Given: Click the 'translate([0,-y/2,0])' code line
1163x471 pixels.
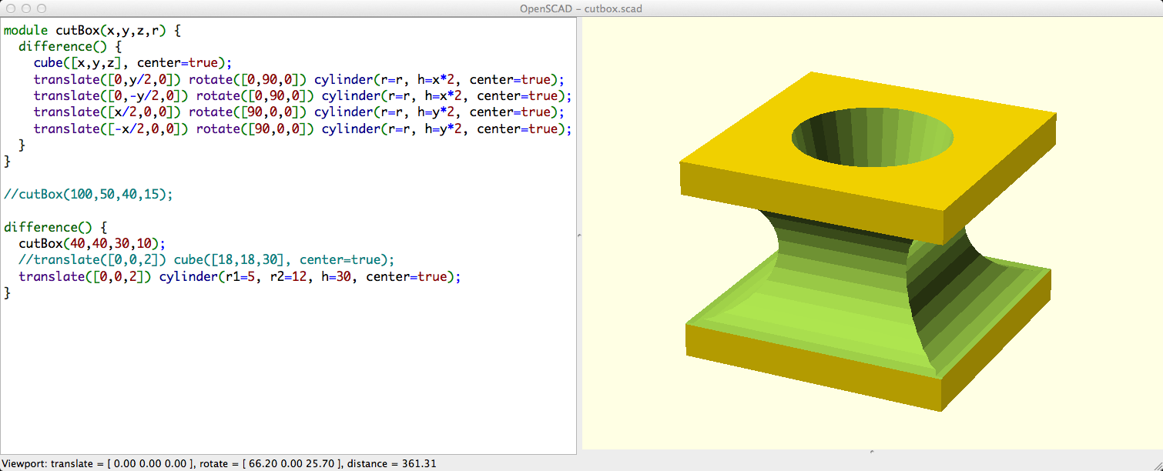Looking at the screenshot, I should [x=303, y=96].
